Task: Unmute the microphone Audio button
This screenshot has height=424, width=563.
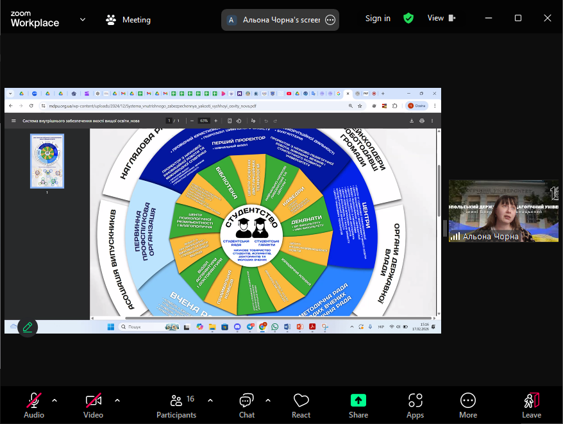Action: coord(34,405)
